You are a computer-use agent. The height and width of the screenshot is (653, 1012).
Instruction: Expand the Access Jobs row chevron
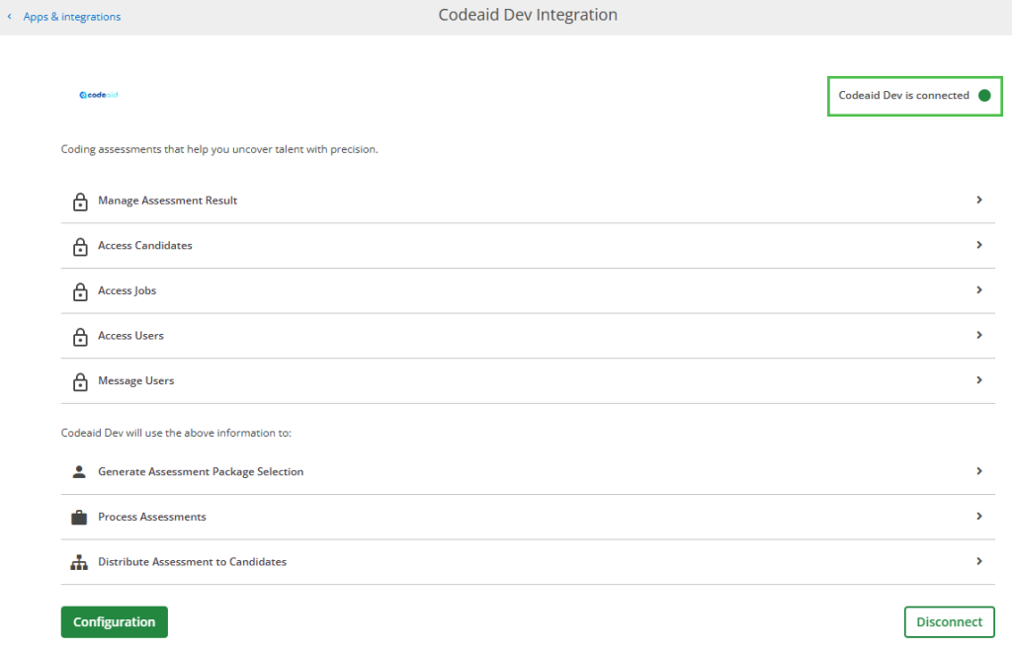978,290
